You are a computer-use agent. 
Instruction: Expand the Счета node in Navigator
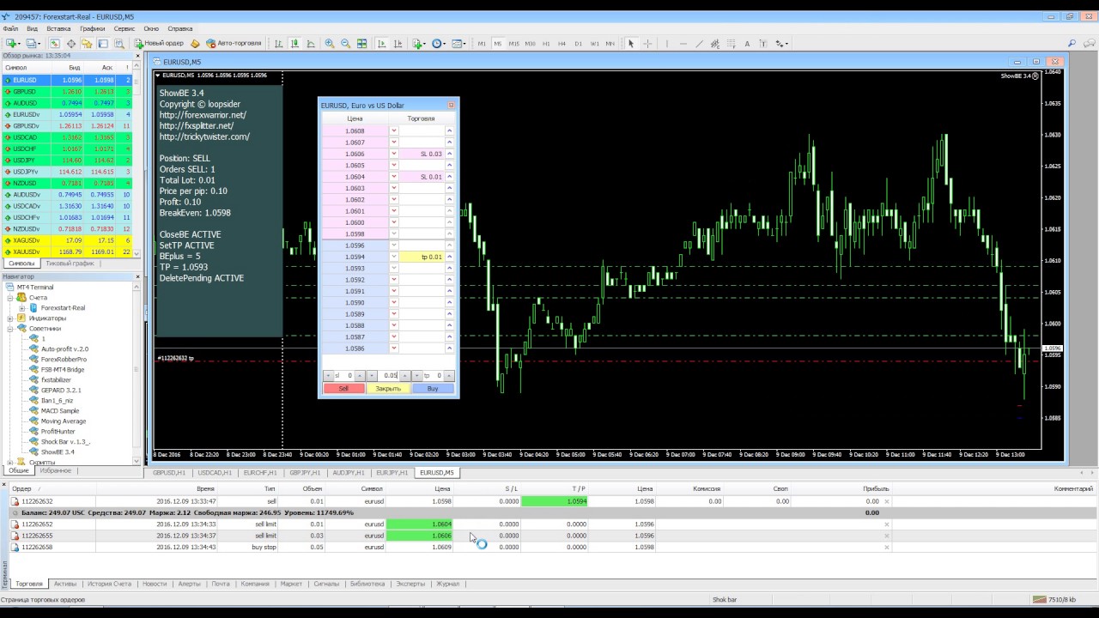11,297
